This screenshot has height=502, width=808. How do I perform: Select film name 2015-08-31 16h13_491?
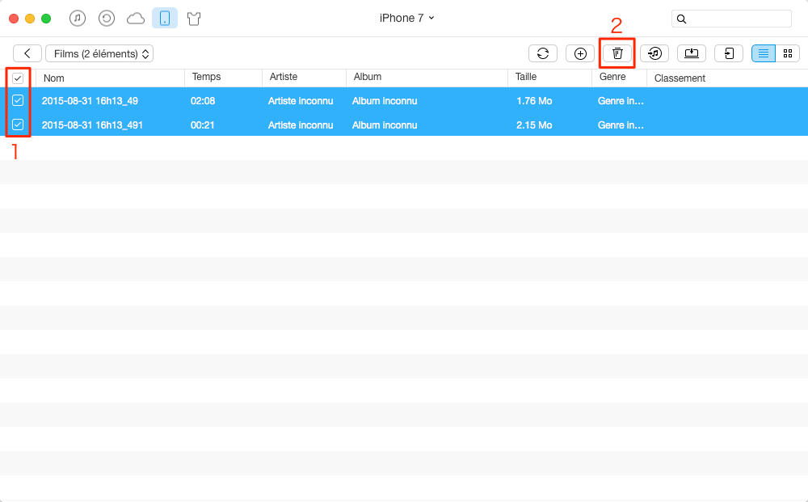coord(92,125)
